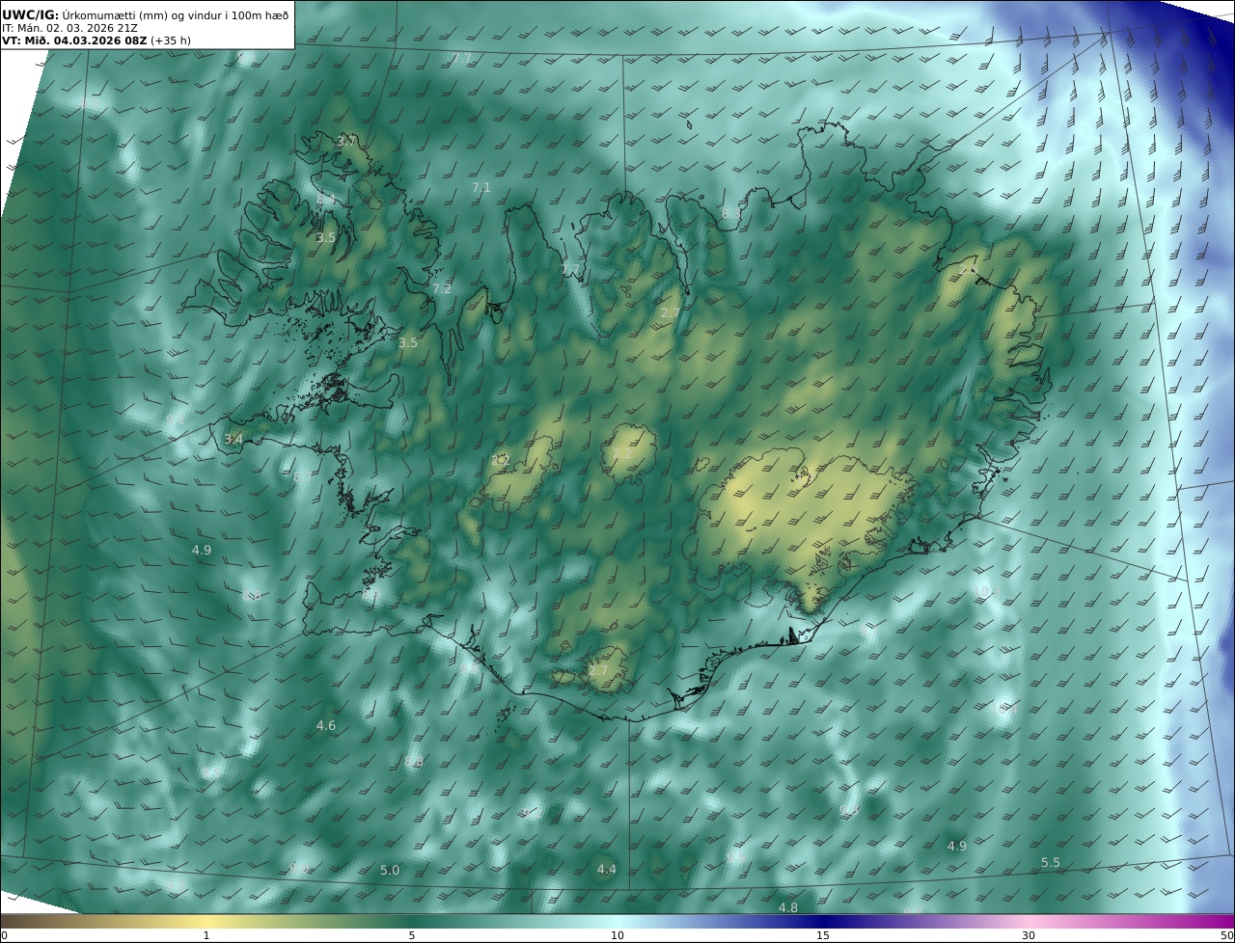Click the 8.3 value label on map
1235x943 pixels.
(x=732, y=213)
